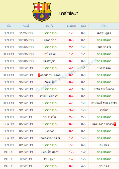Click ราโย่ บาเยกาโน่ home team
The width and height of the screenshot is (119, 169).
[x=49, y=96]
